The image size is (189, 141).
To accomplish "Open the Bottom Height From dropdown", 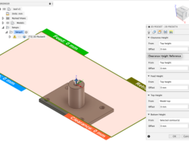I will (174, 120).
